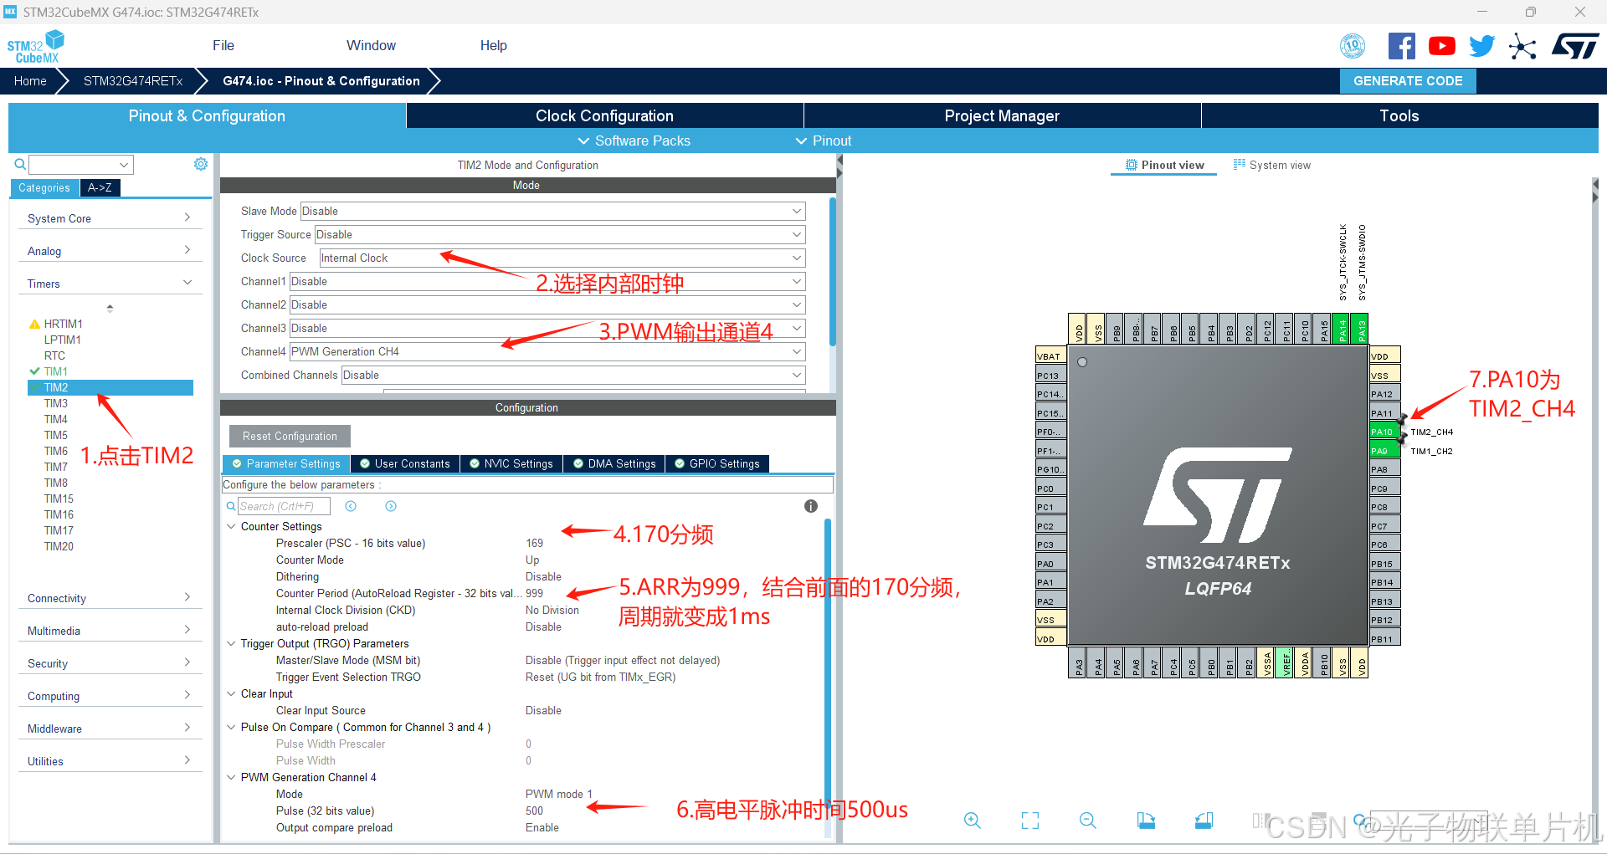1607x854 pixels.
Task: Select HRTIM1 in the timers list
Action: pos(64,324)
